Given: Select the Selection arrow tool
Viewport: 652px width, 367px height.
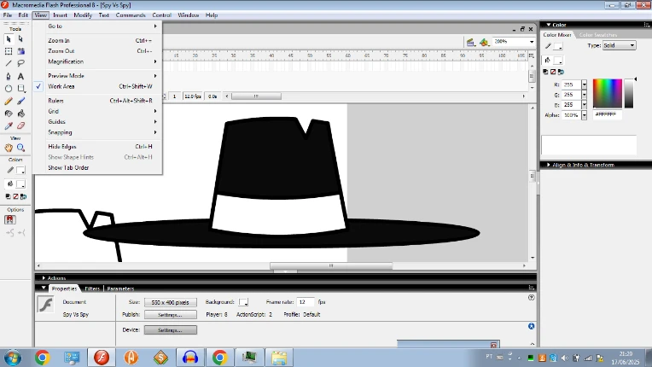Looking at the screenshot, I should (9, 39).
